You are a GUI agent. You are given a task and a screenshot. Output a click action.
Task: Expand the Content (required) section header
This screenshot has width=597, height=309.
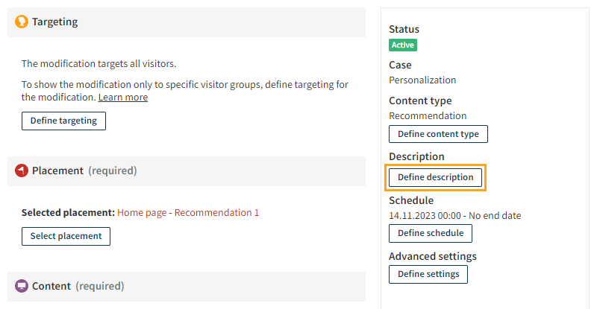tap(187, 286)
